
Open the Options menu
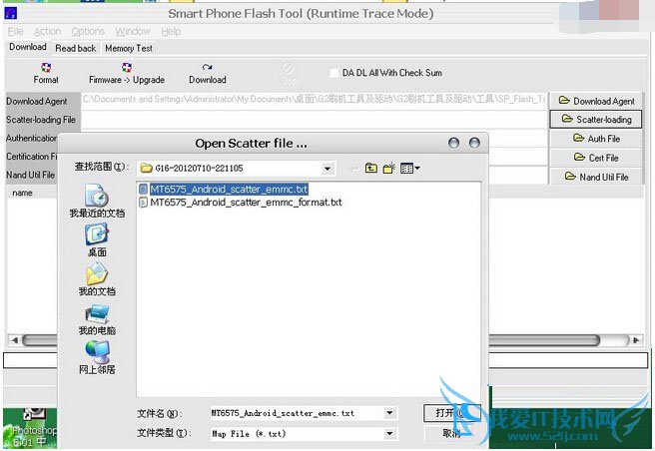tap(88, 31)
